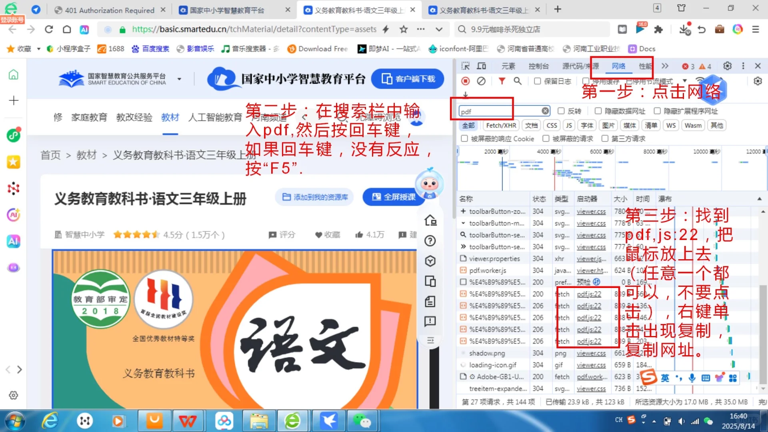Click the 客户端下载 button

[408, 79]
